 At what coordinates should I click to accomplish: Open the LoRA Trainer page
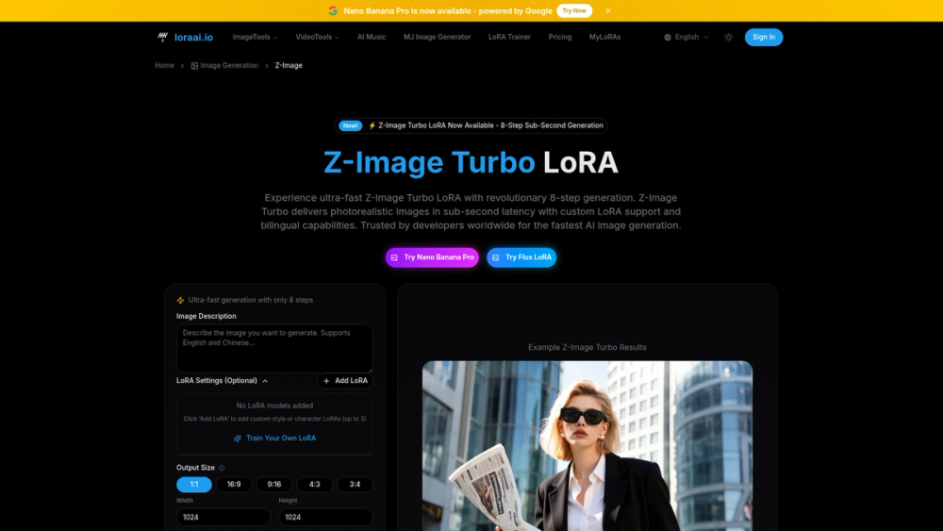[x=509, y=38]
